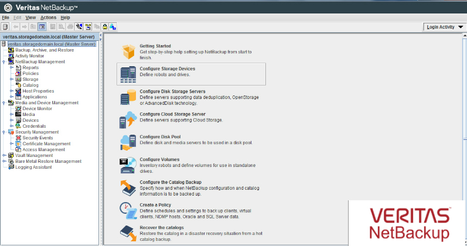Select Logging Assistant in the tree
Image resolution: width=467 pixels, height=246 pixels.
point(33,167)
